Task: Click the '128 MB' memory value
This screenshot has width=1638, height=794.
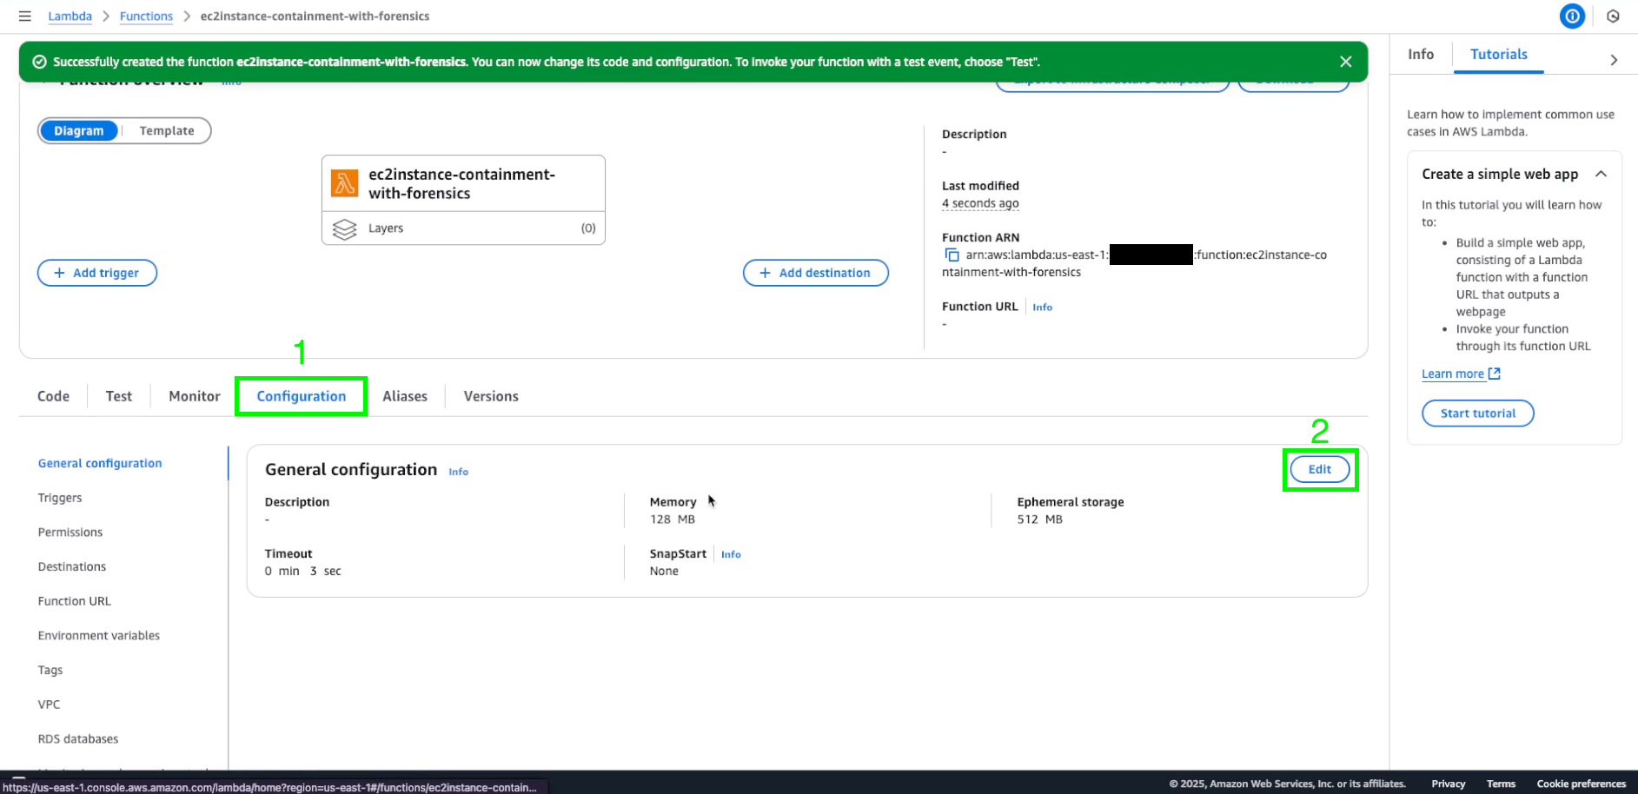Action: click(x=673, y=519)
